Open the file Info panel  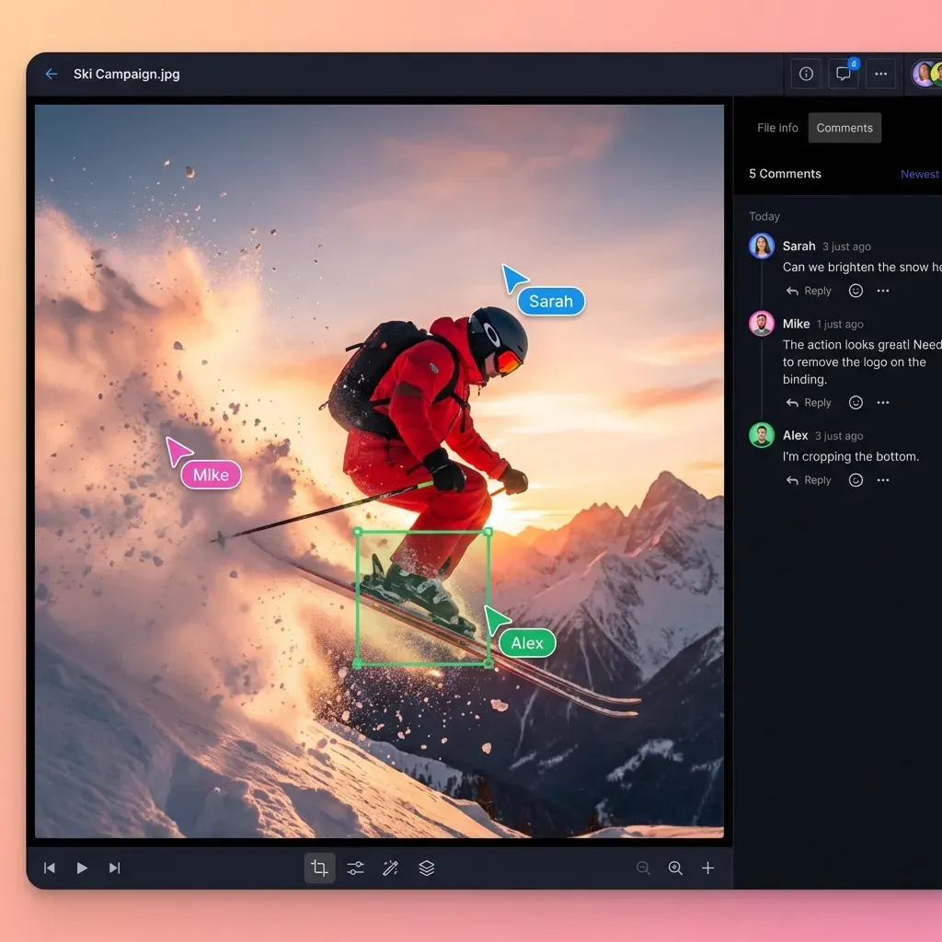click(x=806, y=74)
